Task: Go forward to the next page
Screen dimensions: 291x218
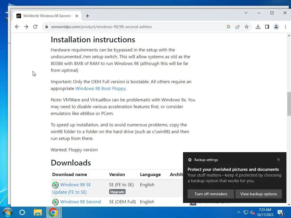Action: coord(26,27)
